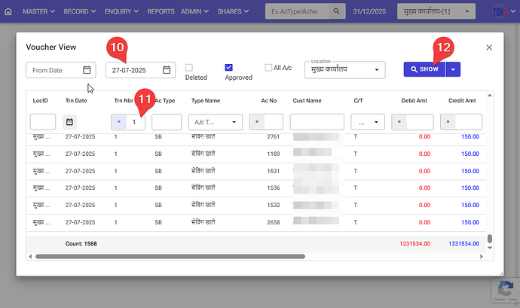The width and height of the screenshot is (520, 308).
Task: Close the Voucher View dialog
Action: tap(488, 47)
